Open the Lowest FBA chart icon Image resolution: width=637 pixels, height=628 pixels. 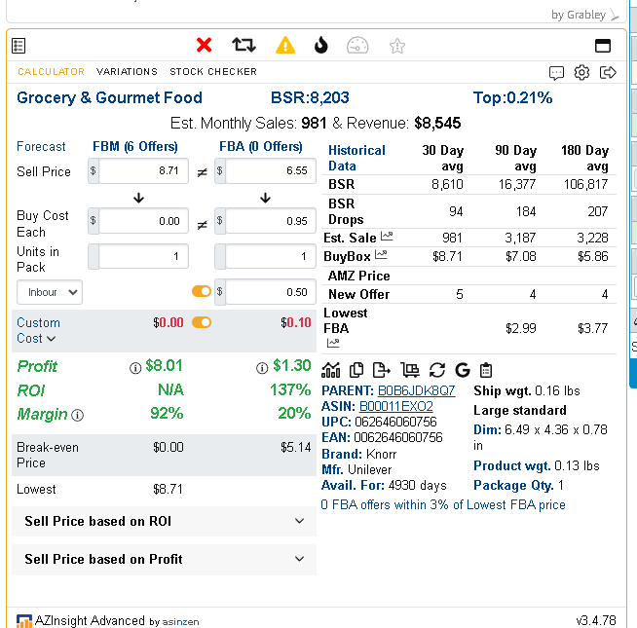coord(333,344)
